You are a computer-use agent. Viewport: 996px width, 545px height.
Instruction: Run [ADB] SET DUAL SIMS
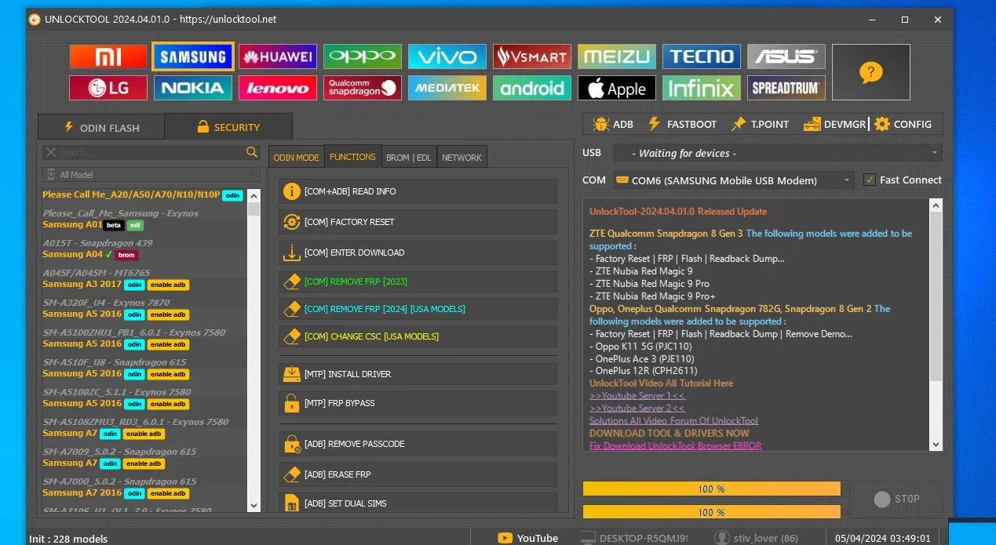[x=418, y=503]
